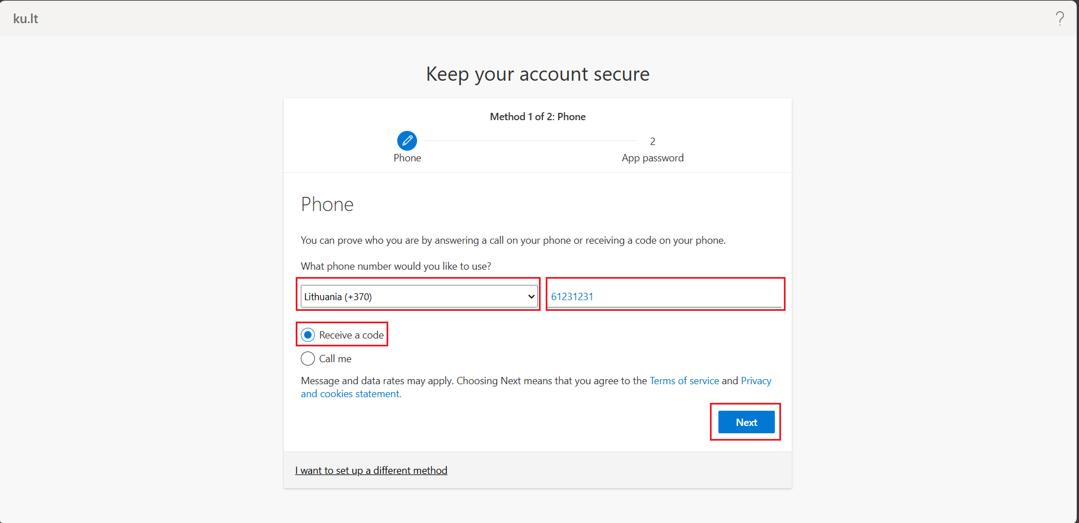Click the chevron on the country dropdown
This screenshot has height=523, width=1079.
(530, 296)
